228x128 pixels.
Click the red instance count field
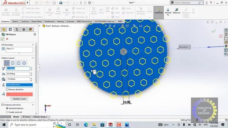(x=19, y=94)
